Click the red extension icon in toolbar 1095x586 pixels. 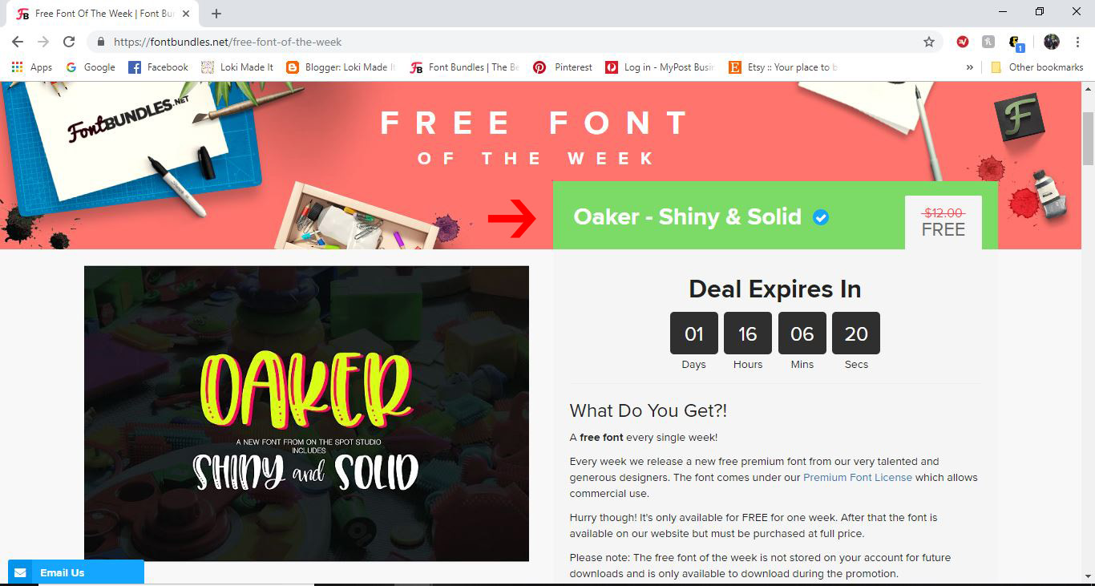click(x=963, y=42)
